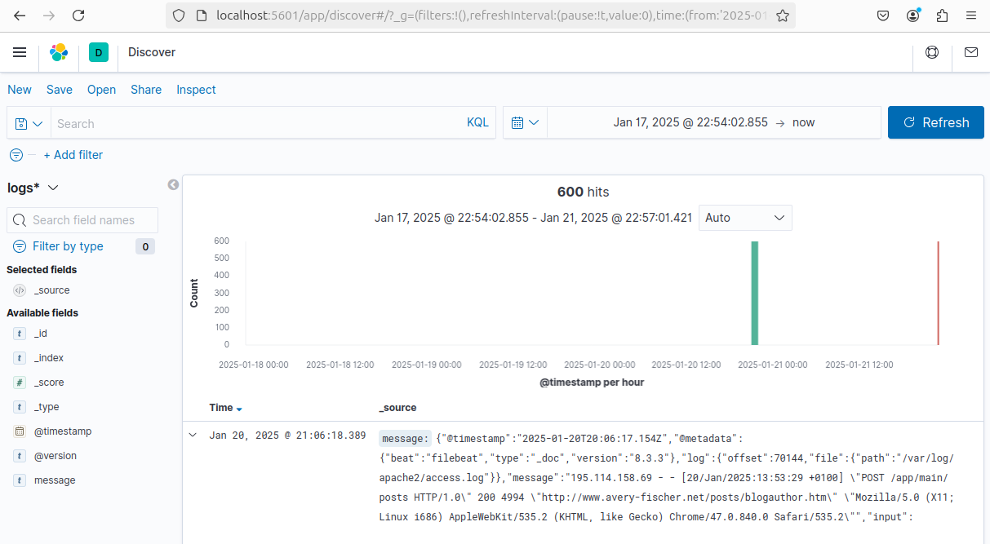Open the Kibana hamburger navigation menu
Viewport: 990px width, 544px height.
20,52
